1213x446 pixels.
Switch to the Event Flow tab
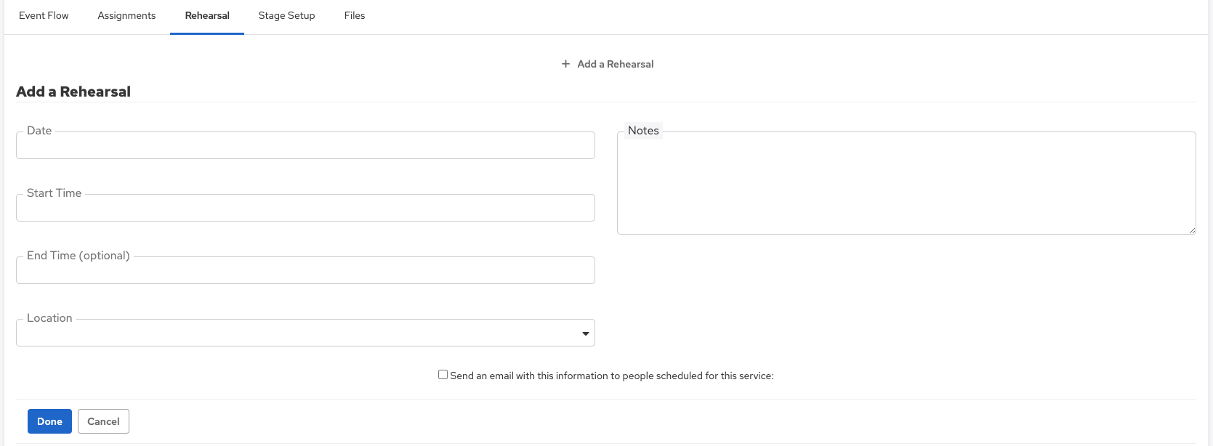point(44,15)
